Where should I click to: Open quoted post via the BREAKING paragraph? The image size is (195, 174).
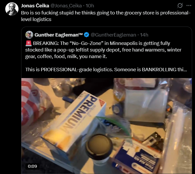[103, 50]
